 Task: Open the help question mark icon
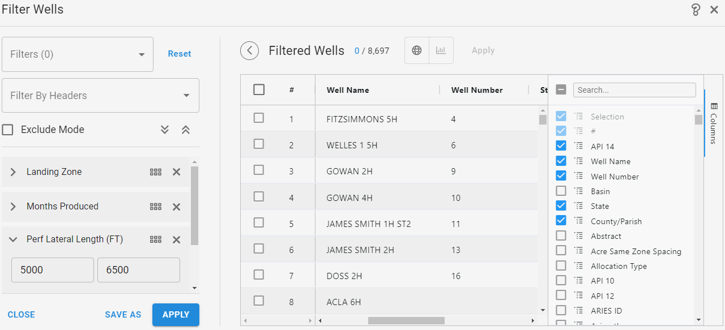pos(696,10)
